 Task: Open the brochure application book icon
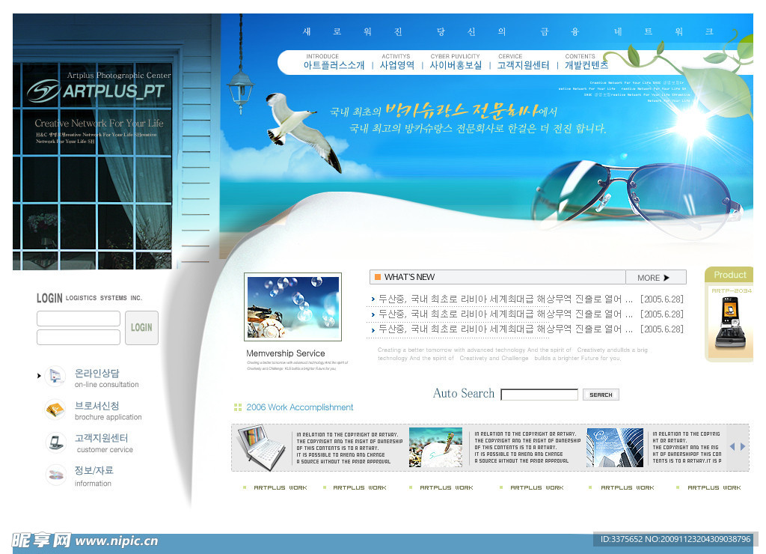click(55, 410)
